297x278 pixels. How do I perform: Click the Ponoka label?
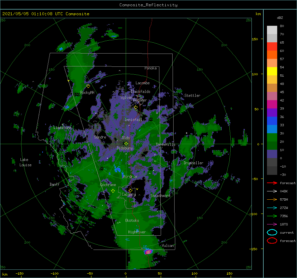click(x=150, y=68)
